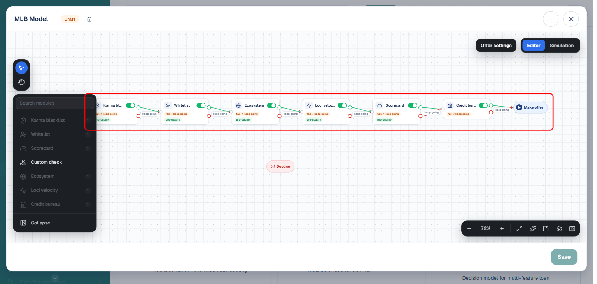Toggle the Loci velocity node switch
Screen dimensions: 597x284
(342, 105)
